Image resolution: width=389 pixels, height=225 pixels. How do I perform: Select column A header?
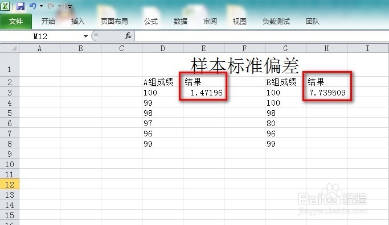[39, 48]
